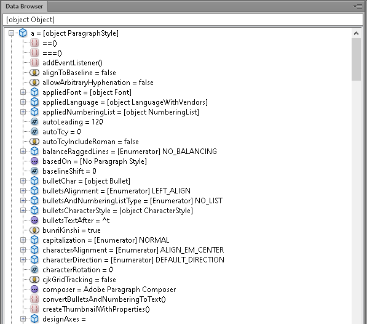367x324 pixels.
Task: Select 'characterRotation = 0' row
Action: pos(77,270)
